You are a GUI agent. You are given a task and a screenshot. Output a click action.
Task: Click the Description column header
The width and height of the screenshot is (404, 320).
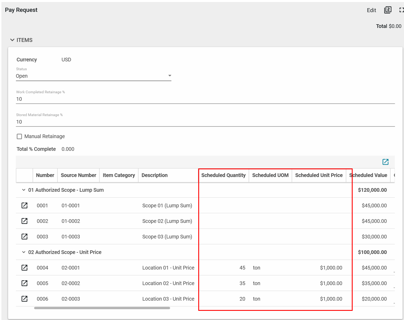point(154,175)
